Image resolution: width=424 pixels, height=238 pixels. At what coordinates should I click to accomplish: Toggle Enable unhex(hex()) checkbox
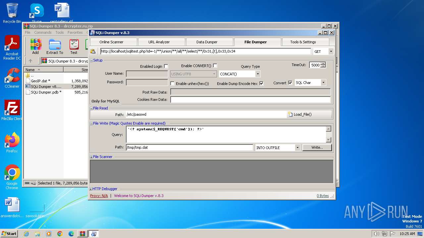click(172, 84)
